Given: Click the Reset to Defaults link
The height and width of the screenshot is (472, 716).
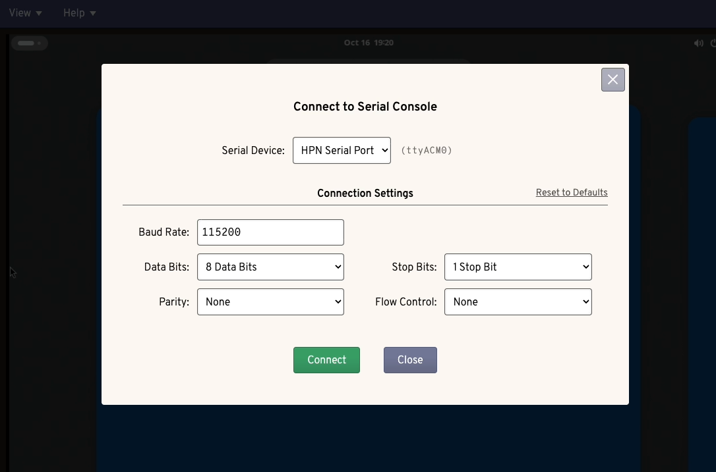Looking at the screenshot, I should (x=571, y=192).
